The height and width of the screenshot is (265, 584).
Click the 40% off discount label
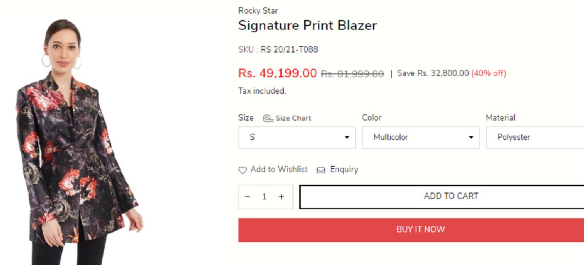click(x=489, y=73)
